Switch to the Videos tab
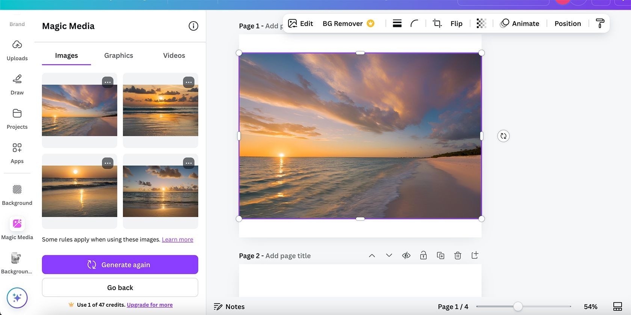Screen dimensions: 631x315 [x=174, y=55]
